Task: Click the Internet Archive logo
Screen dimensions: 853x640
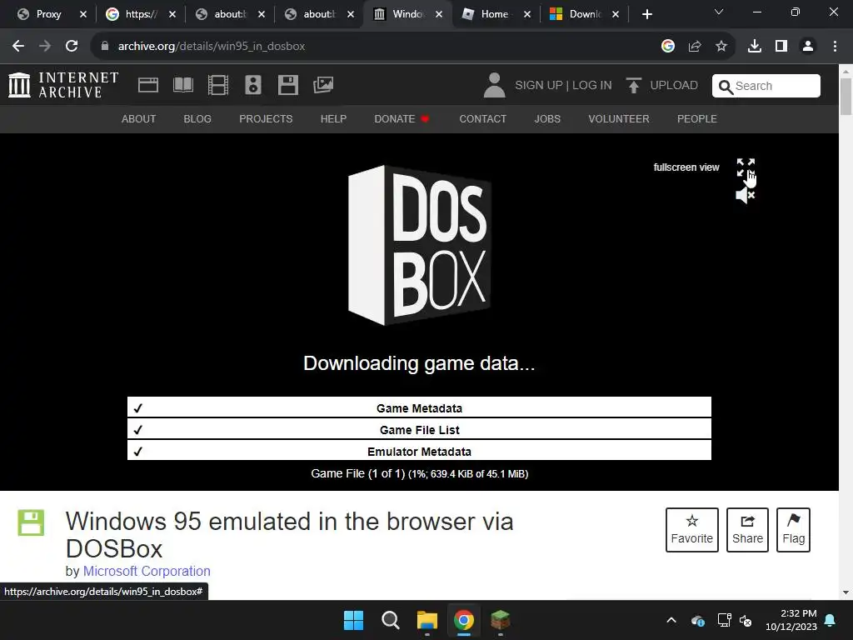Action: 63,86
